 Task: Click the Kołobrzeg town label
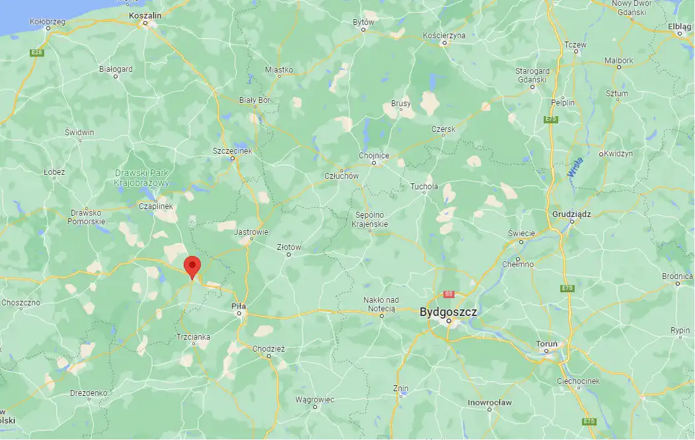(x=48, y=21)
